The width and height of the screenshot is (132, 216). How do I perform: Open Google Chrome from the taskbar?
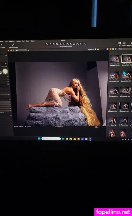[x=67, y=139]
